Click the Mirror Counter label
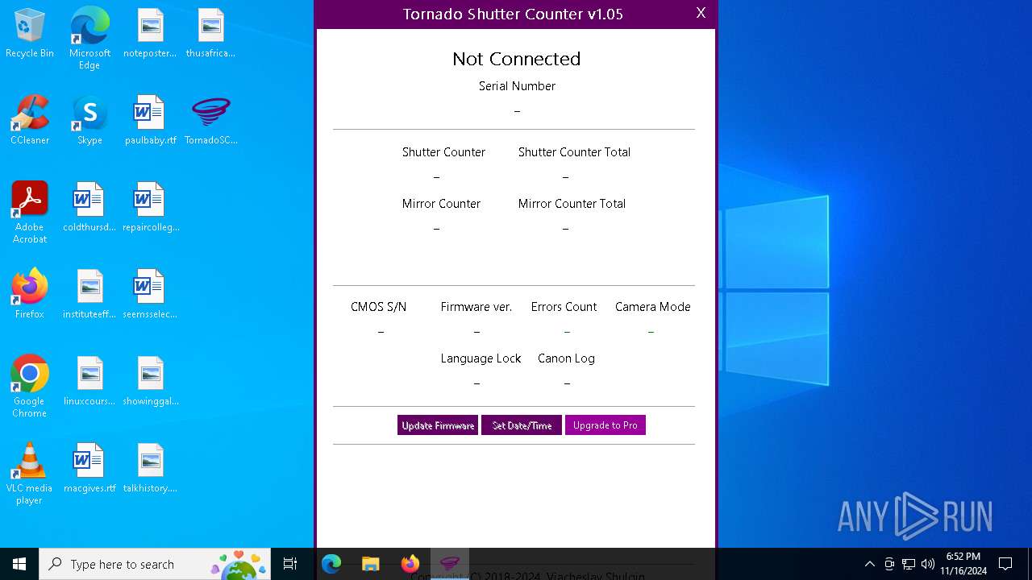The width and height of the screenshot is (1032, 580). (x=441, y=204)
